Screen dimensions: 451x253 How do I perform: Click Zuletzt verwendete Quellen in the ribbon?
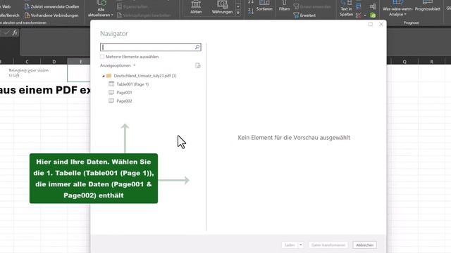point(51,6)
